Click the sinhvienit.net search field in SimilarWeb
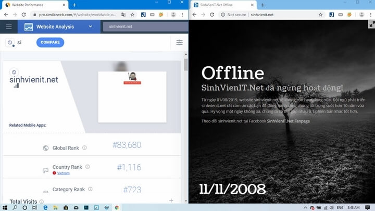 click(x=145, y=27)
